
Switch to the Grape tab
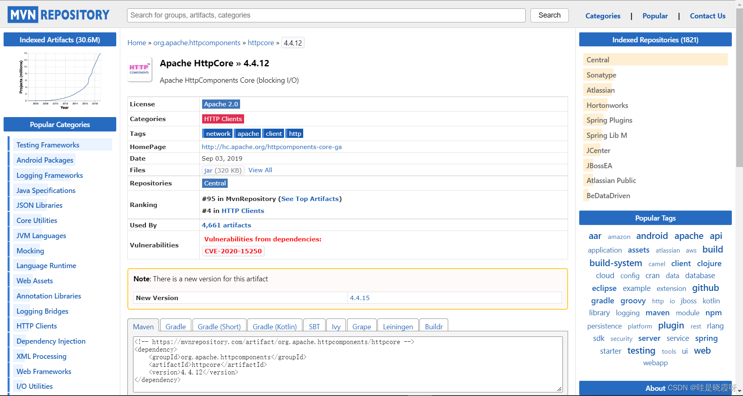coord(362,326)
